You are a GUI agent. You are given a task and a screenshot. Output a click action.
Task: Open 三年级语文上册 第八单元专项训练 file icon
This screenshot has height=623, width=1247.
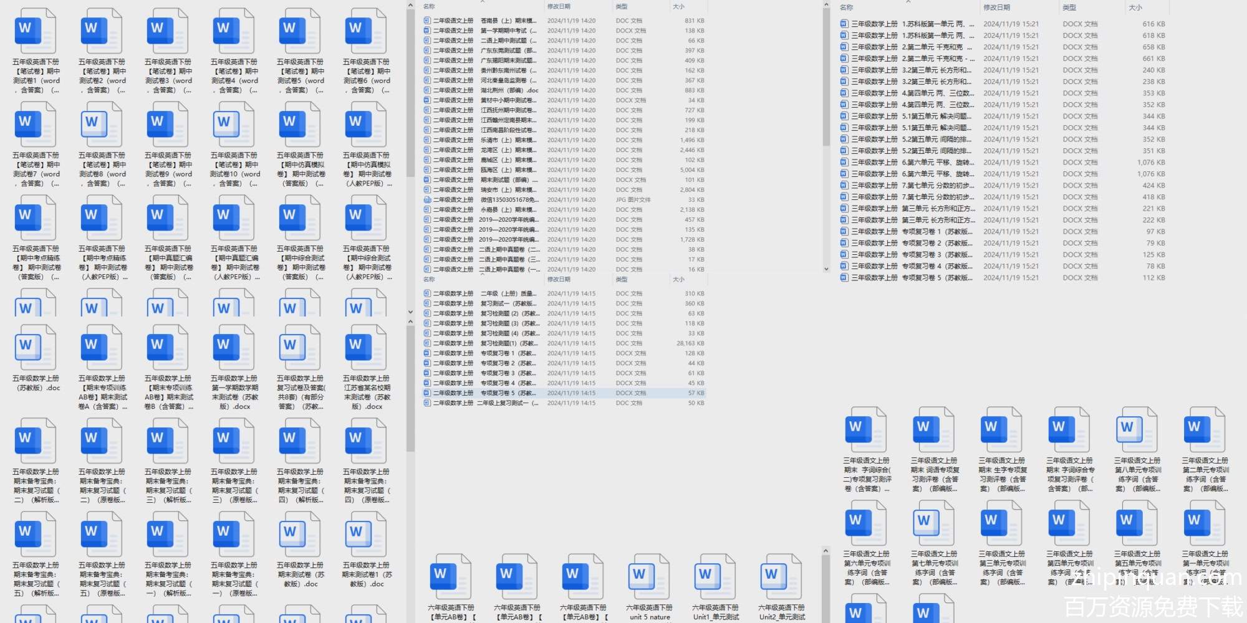point(1137,430)
